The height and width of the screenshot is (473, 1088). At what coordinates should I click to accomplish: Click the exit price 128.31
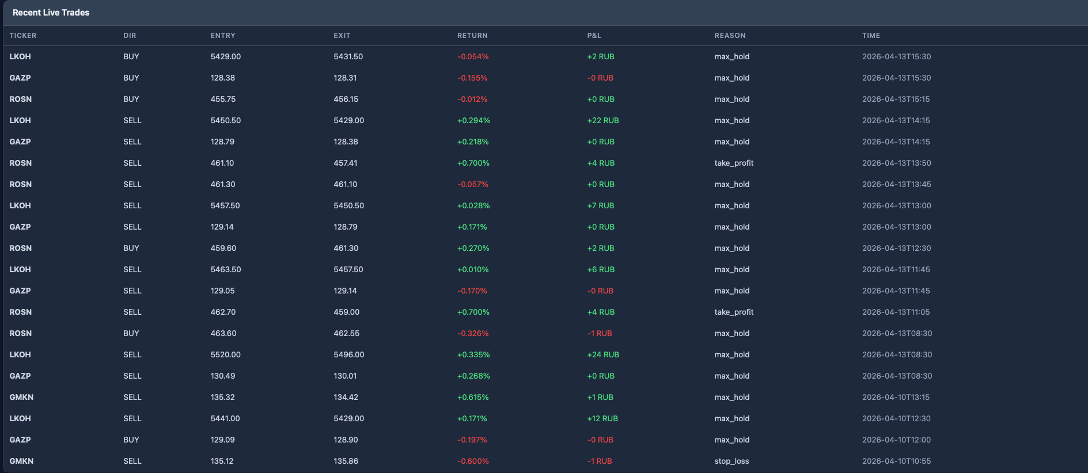(345, 78)
